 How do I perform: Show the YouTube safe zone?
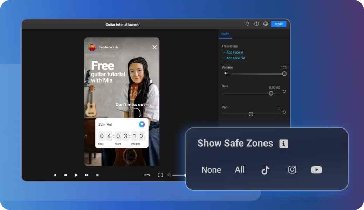pos(316,169)
